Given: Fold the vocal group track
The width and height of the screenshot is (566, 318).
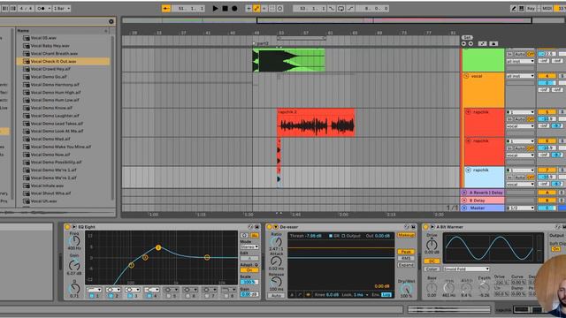Looking at the screenshot, I should [466, 76].
